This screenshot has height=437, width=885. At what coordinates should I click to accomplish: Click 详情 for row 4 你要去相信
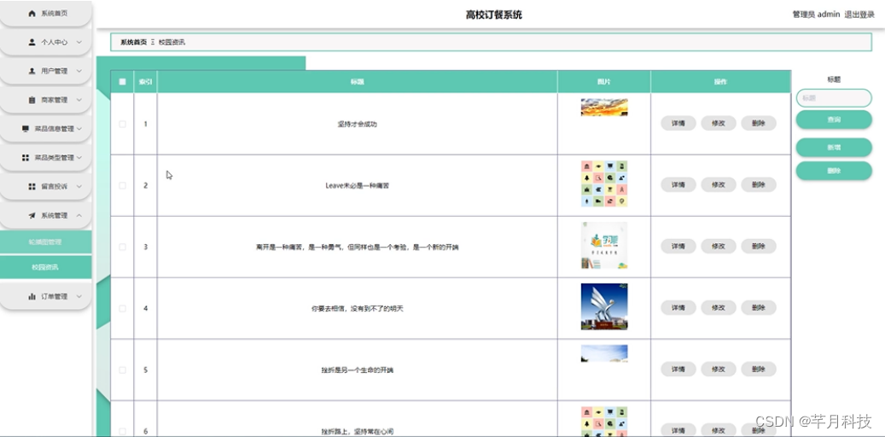point(678,308)
